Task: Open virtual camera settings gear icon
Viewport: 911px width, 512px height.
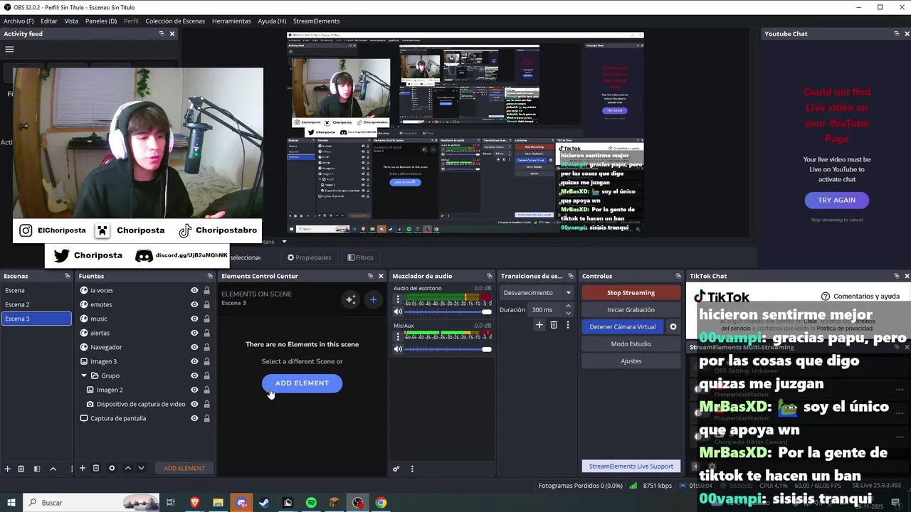Action: pyautogui.click(x=673, y=326)
